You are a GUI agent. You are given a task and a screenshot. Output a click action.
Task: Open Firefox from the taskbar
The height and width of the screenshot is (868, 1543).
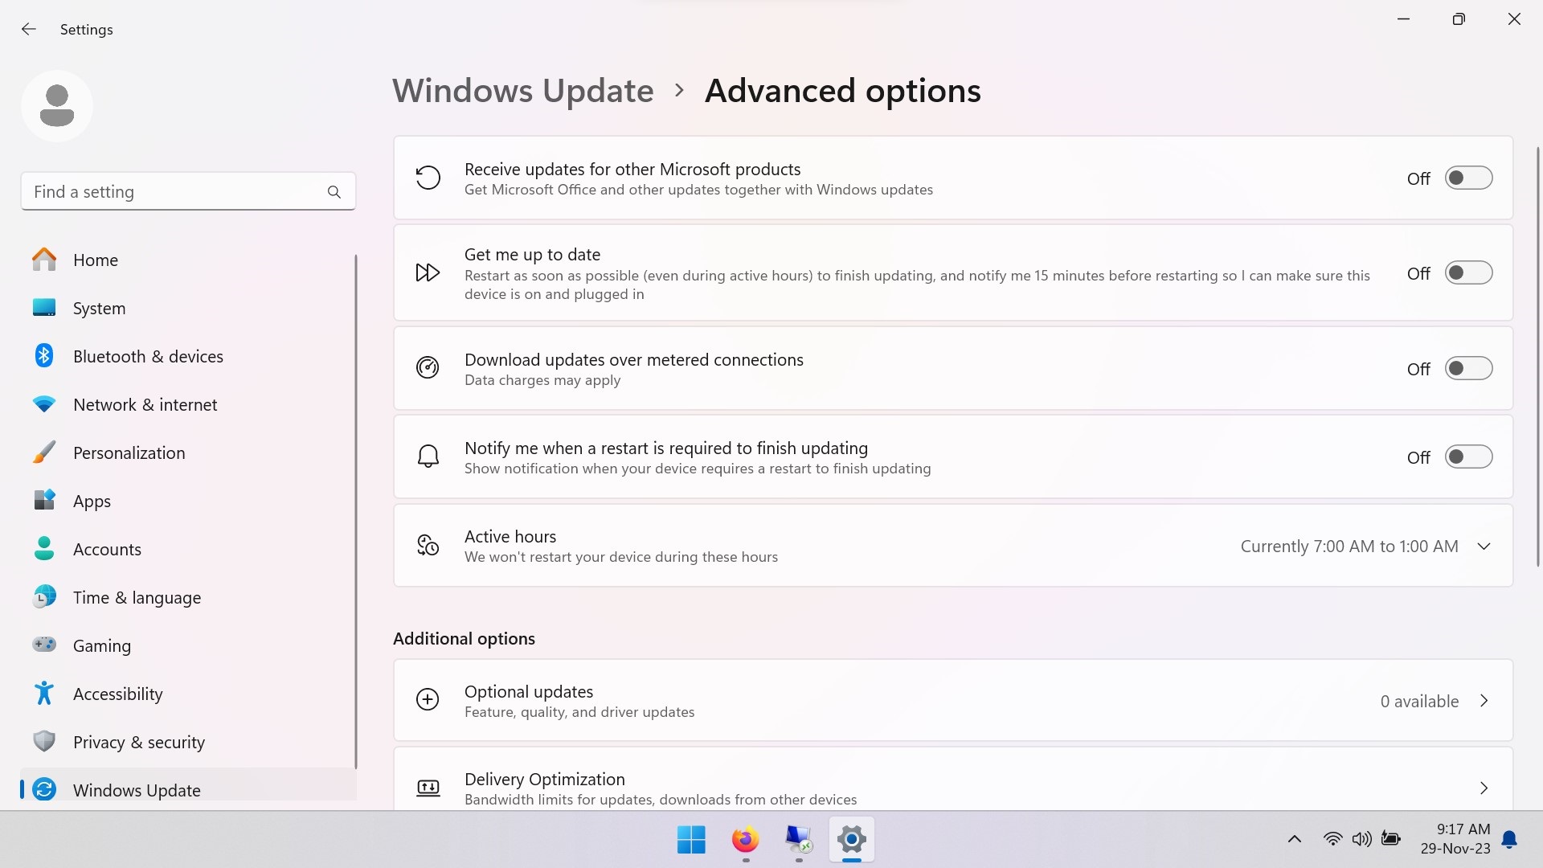(x=745, y=840)
